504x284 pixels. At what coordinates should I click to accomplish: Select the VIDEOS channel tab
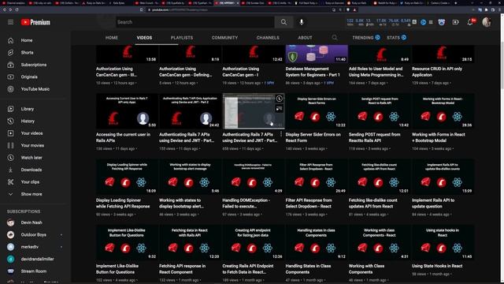[144, 38]
